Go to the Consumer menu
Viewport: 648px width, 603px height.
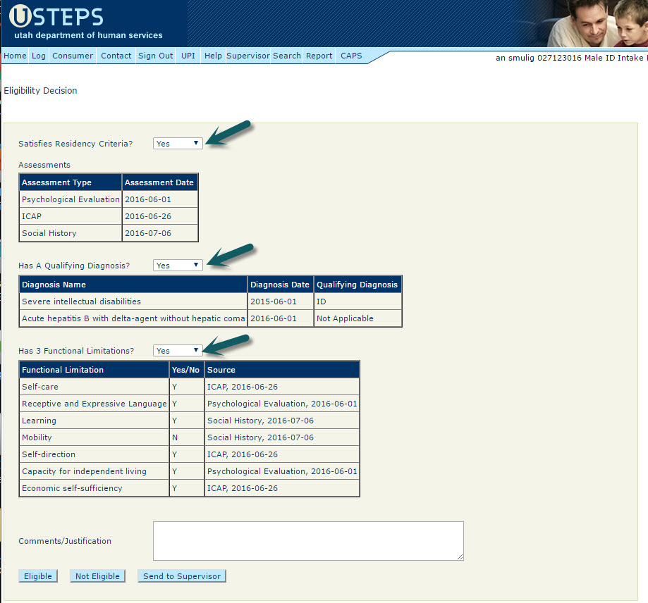tap(73, 56)
